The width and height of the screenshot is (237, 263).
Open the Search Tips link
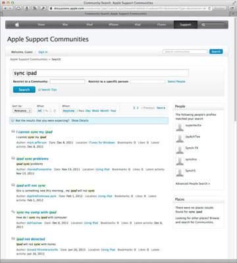point(49,89)
